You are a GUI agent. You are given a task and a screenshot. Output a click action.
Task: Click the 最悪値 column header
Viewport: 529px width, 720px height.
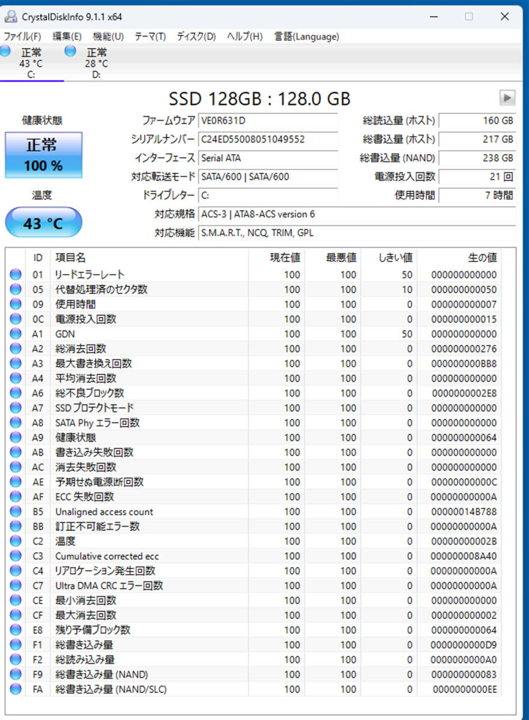click(333, 257)
